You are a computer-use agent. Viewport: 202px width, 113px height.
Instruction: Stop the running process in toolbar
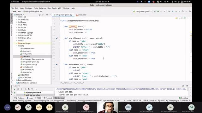164,11
